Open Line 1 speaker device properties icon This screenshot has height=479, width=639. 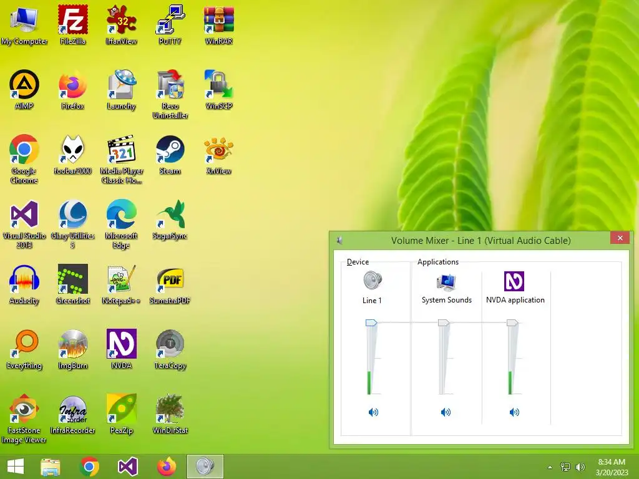(373, 280)
